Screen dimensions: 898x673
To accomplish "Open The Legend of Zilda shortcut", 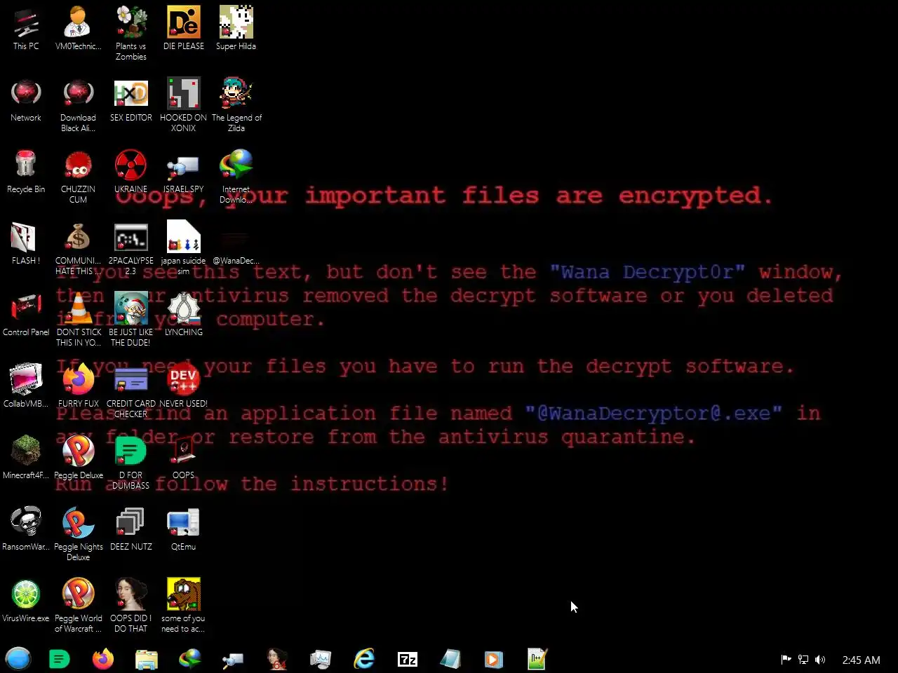I will coord(236,104).
